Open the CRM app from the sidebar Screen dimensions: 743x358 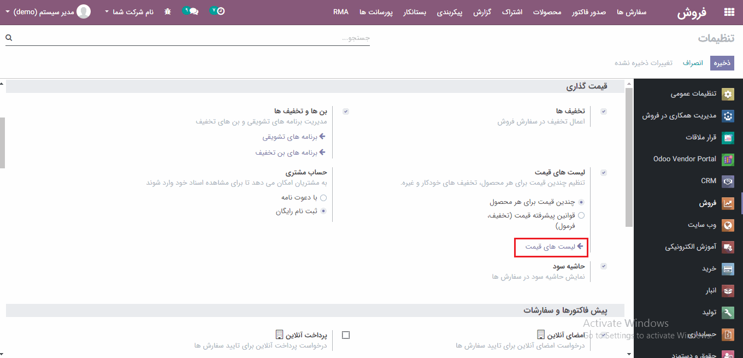(x=727, y=181)
